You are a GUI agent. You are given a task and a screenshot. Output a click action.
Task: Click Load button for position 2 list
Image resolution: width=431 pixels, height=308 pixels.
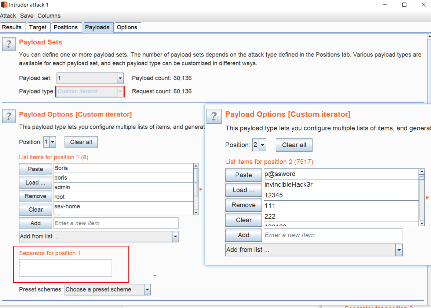click(244, 190)
